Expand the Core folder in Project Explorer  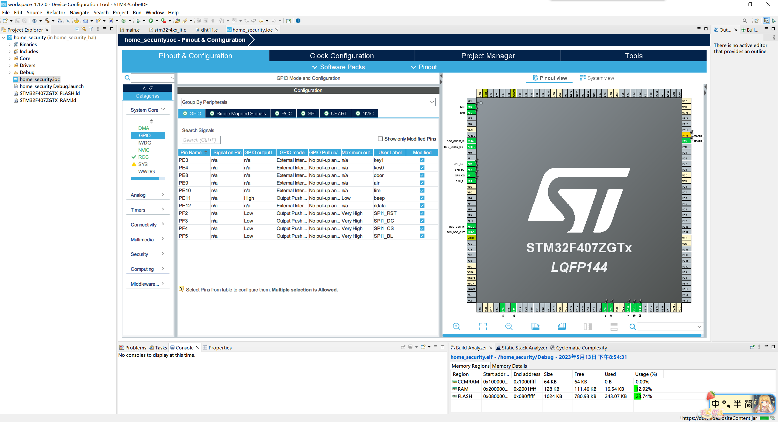pyautogui.click(x=10, y=58)
